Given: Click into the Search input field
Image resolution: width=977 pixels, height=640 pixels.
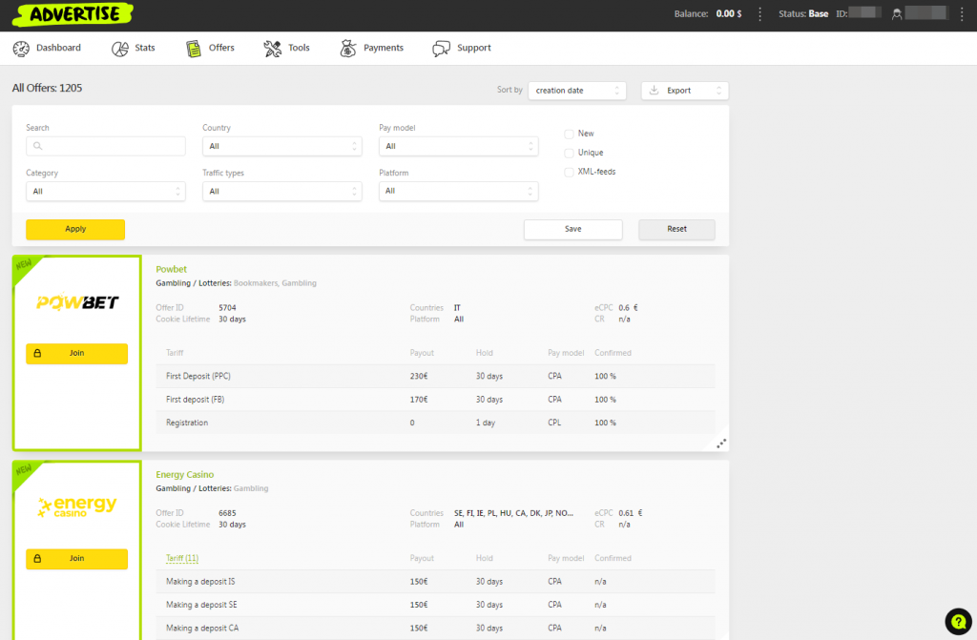Looking at the screenshot, I should [x=105, y=147].
